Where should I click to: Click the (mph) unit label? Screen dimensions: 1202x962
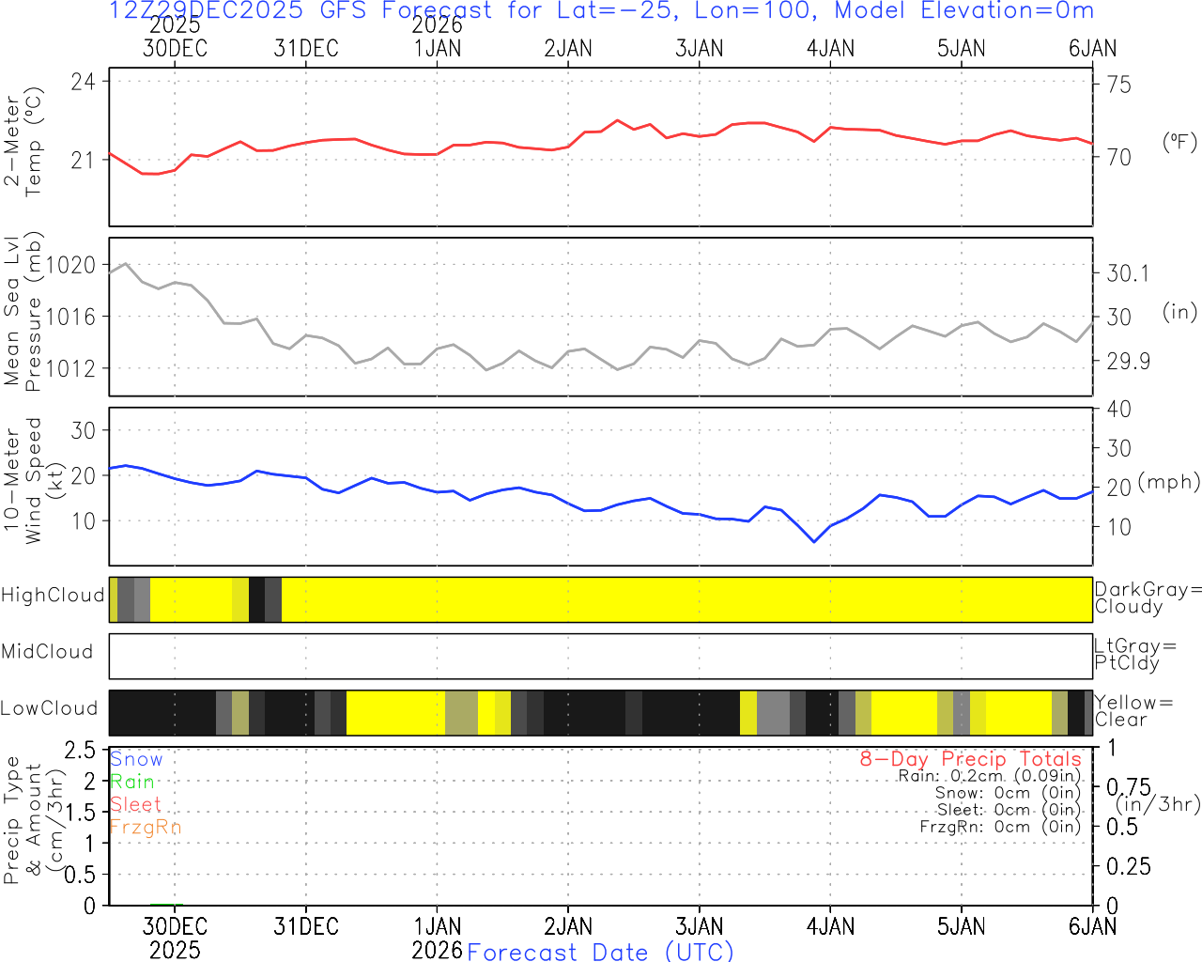tap(1169, 482)
